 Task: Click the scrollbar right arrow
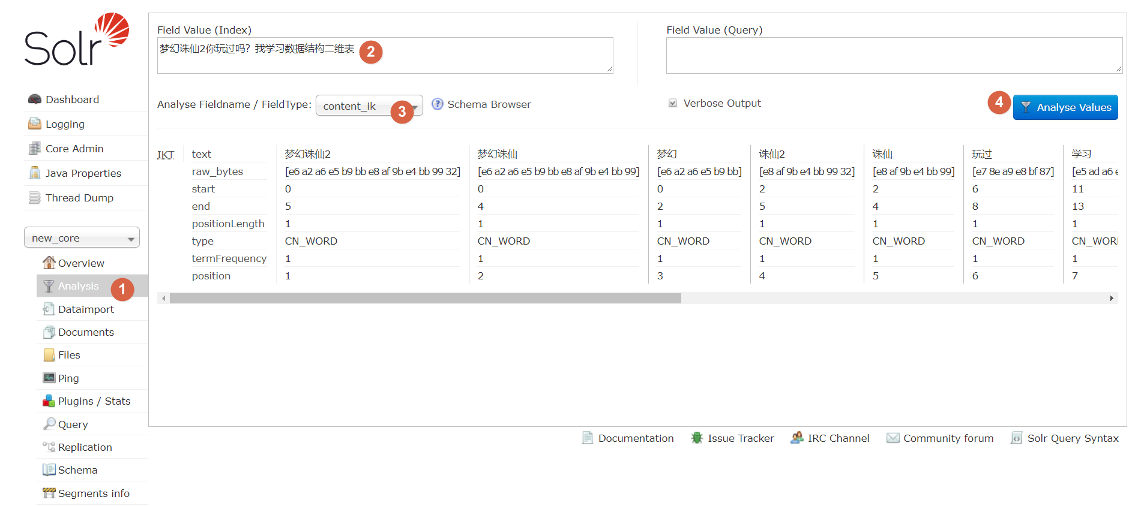pyautogui.click(x=1112, y=298)
